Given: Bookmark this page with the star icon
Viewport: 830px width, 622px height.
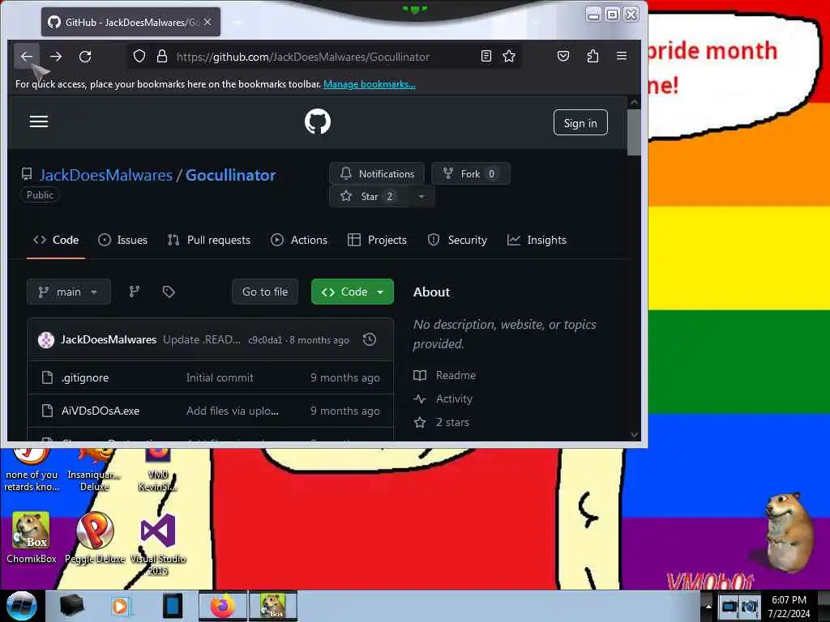Looking at the screenshot, I should (509, 56).
